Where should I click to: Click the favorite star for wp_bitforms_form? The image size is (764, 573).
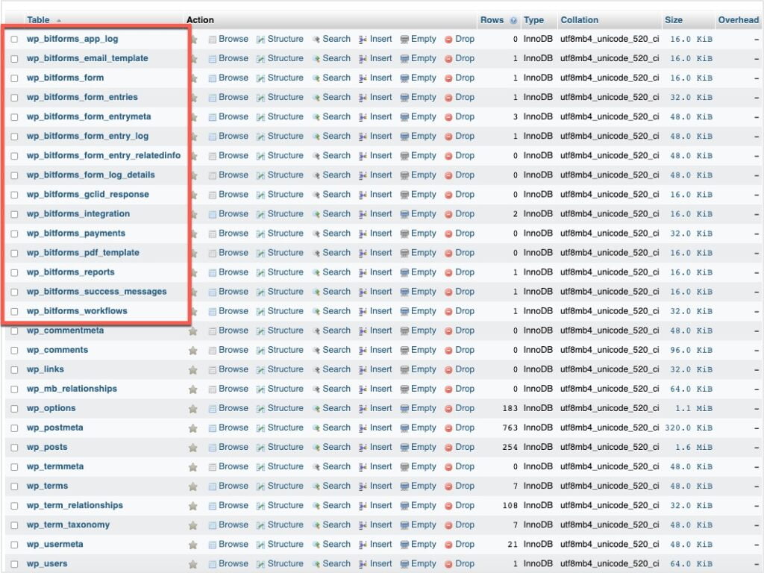194,78
